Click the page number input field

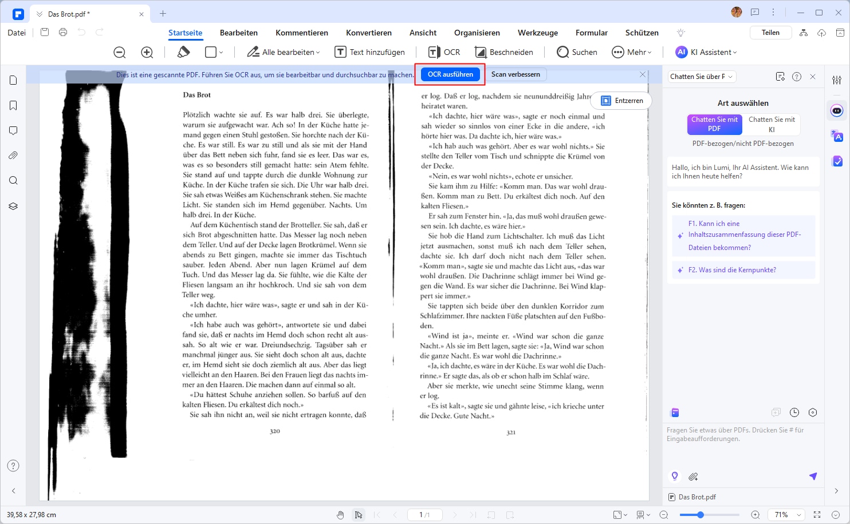coord(424,515)
